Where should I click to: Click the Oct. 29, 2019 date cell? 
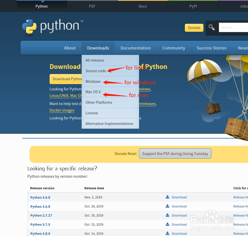click(x=94, y=206)
